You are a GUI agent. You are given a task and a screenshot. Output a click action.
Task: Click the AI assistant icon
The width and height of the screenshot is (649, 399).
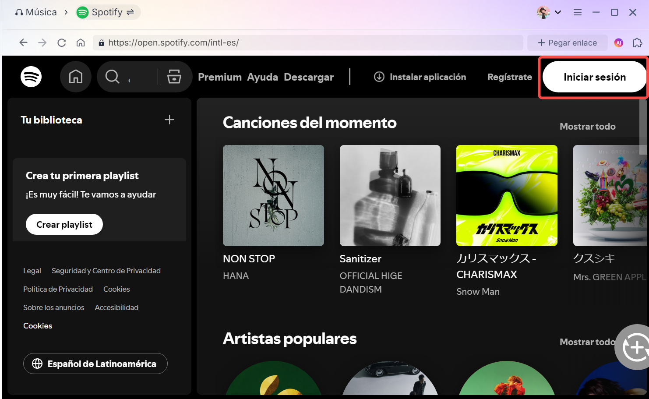pyautogui.click(x=618, y=42)
